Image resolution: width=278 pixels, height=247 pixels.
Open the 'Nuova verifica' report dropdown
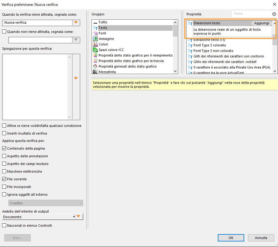[76, 22]
